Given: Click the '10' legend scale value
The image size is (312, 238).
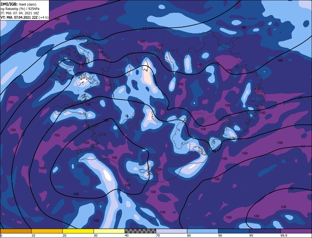Looking at the screenshot, I should coord(33,236).
